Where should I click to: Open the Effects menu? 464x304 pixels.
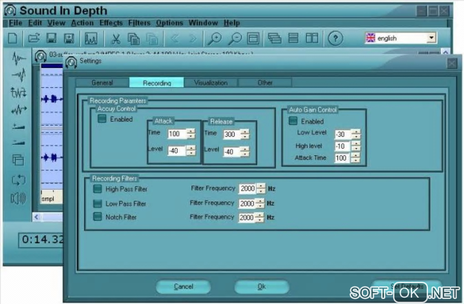[x=111, y=23]
